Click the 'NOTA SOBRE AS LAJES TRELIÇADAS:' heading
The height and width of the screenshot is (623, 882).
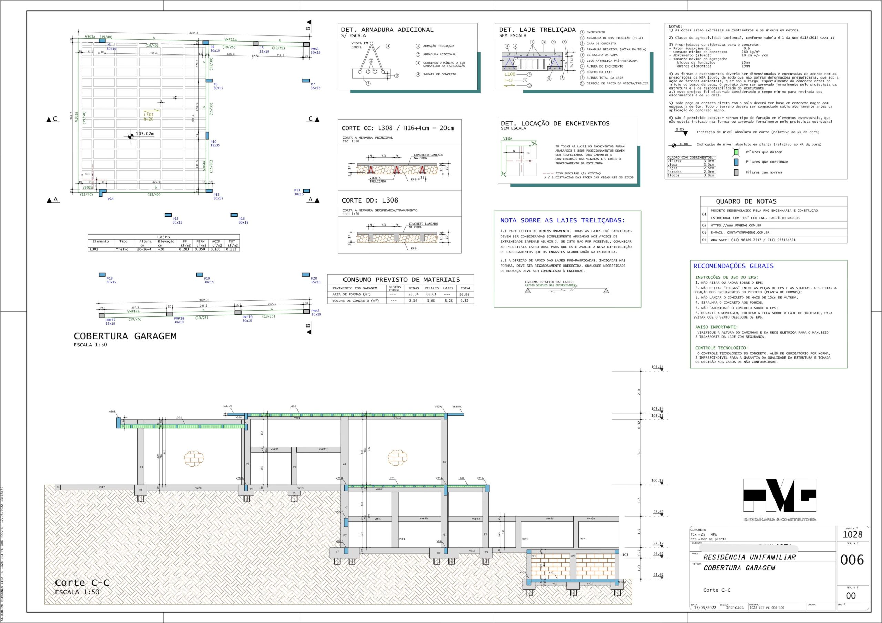coord(562,220)
